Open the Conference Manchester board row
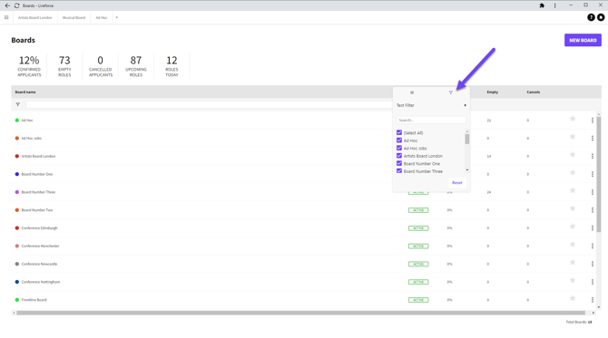The width and height of the screenshot is (608, 338). point(40,246)
